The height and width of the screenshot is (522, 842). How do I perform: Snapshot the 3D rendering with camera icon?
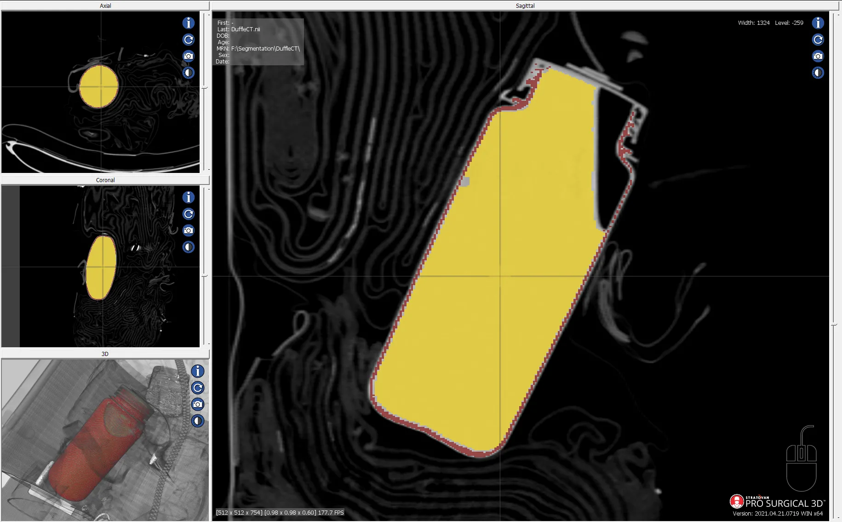[x=198, y=404]
